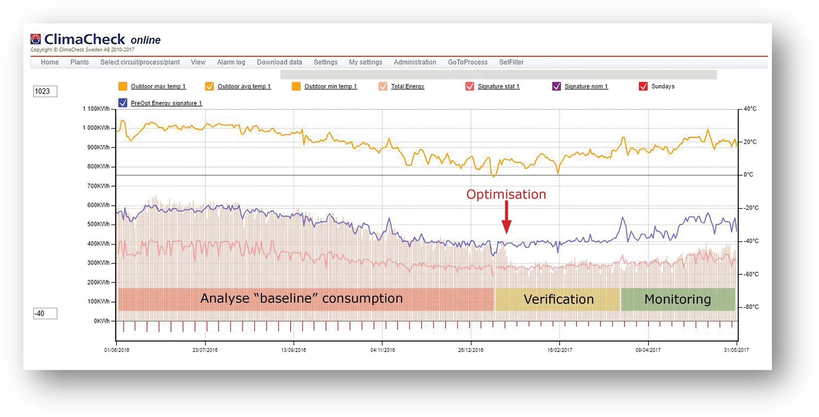The height and width of the screenshot is (417, 819).
Task: Click SetFilter in the menu bar
Action: 512,62
